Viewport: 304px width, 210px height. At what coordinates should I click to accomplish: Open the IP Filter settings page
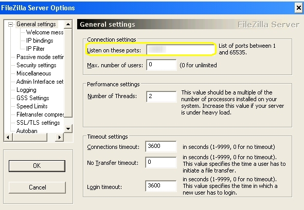35,49
